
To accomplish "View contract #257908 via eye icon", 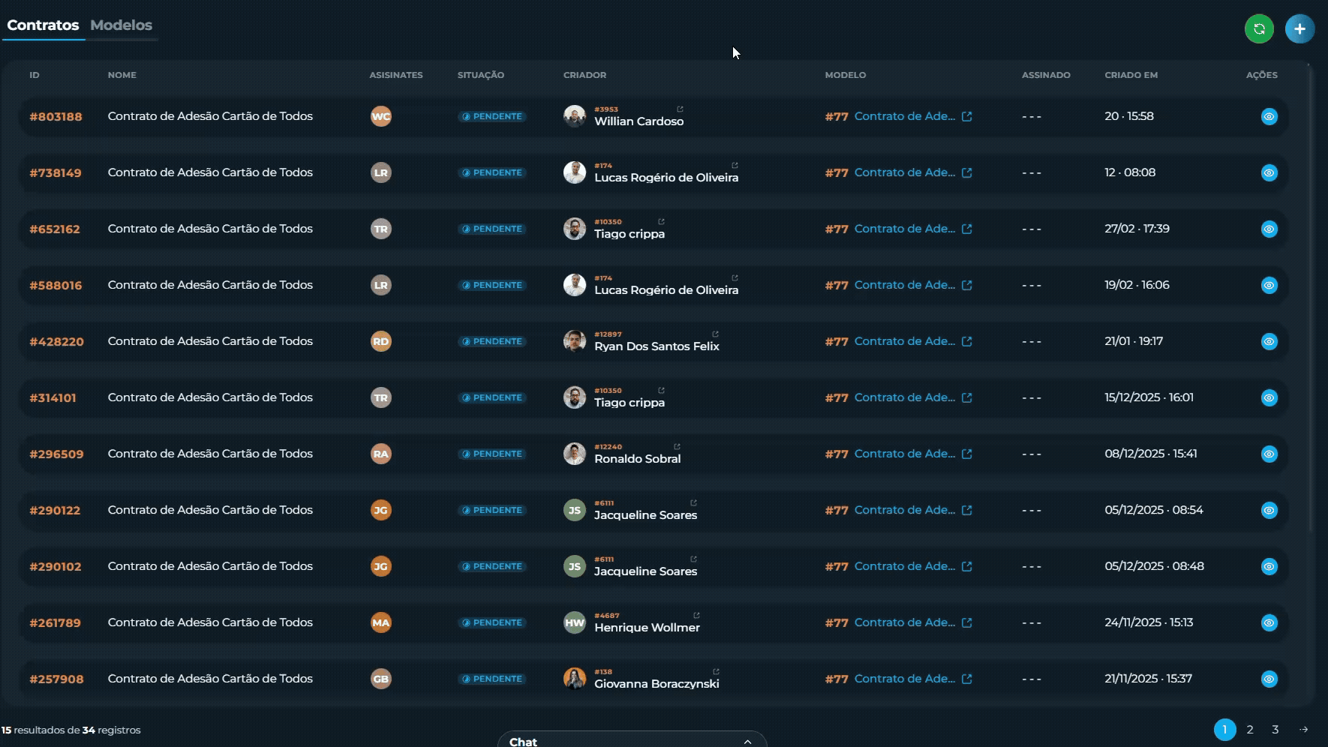I will tap(1269, 679).
